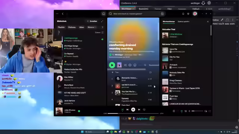Click the queue panel scrollbar
This screenshot has height=134, width=239.
point(211,31)
